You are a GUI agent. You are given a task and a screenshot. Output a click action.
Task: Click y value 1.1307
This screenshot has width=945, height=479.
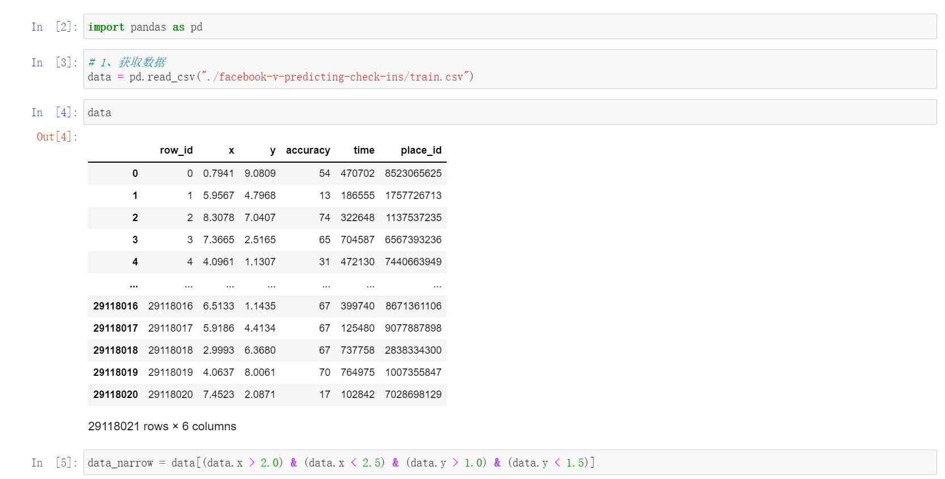[x=260, y=262]
